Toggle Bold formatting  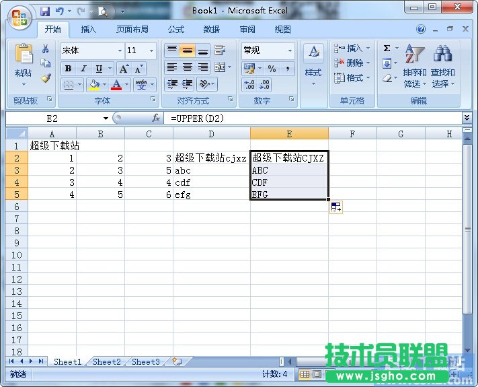[68, 69]
